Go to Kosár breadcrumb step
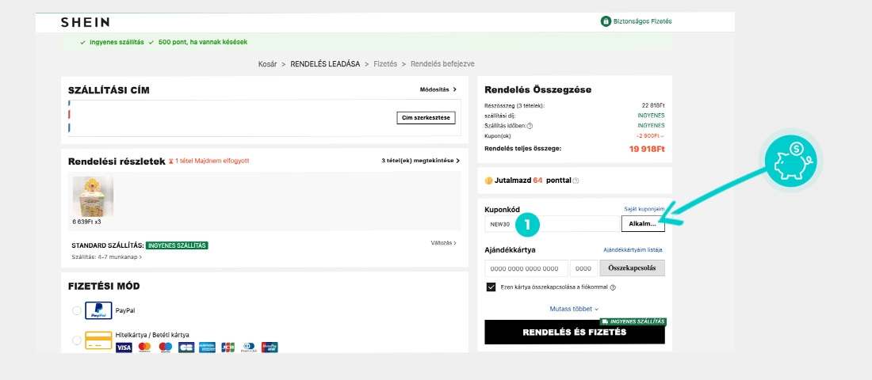 click(267, 64)
